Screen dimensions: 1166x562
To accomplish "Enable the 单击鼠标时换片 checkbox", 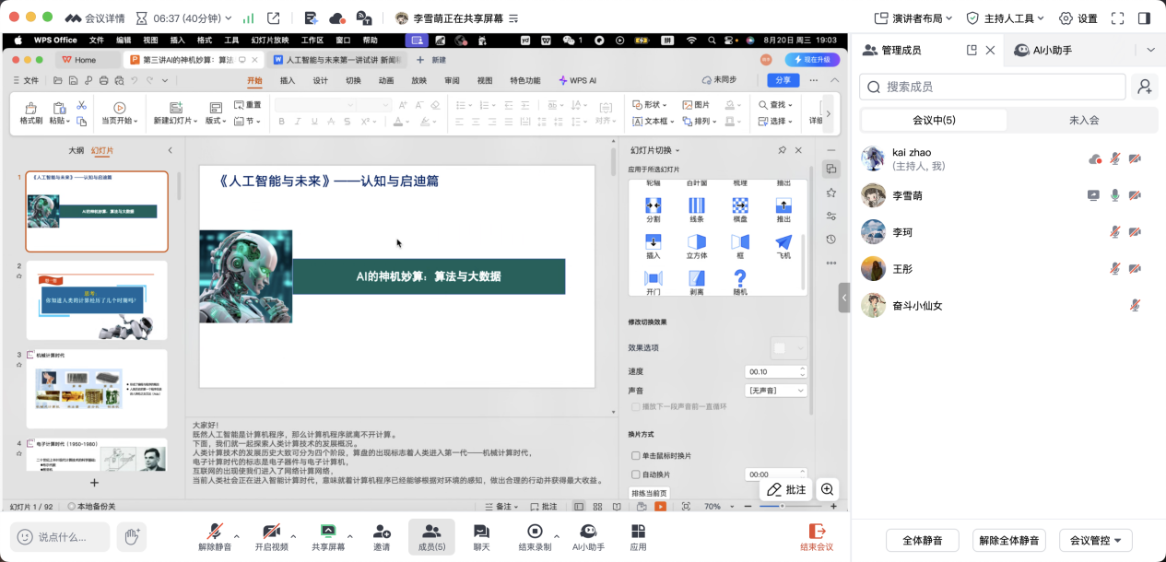I will click(636, 456).
